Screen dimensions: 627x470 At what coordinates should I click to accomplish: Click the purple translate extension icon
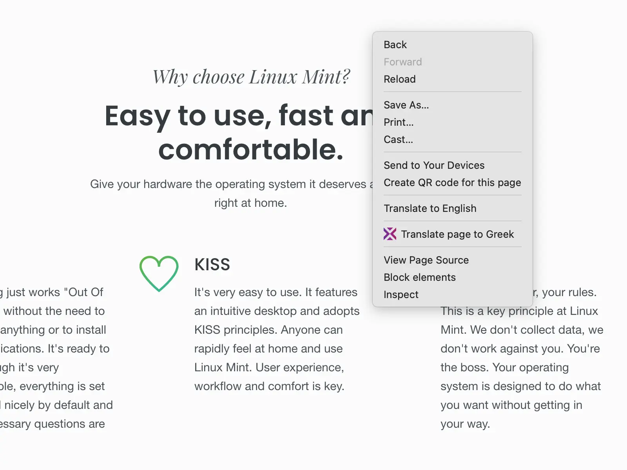390,234
